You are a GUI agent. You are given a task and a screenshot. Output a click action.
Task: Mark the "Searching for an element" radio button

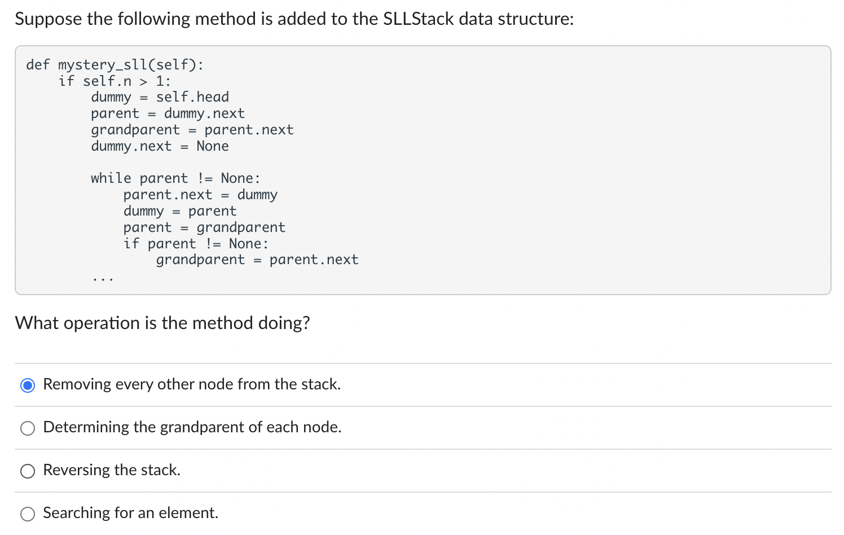tap(28, 514)
